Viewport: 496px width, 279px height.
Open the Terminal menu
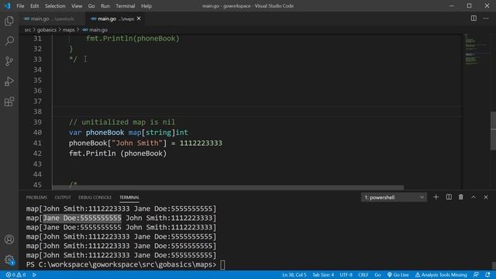point(126,6)
